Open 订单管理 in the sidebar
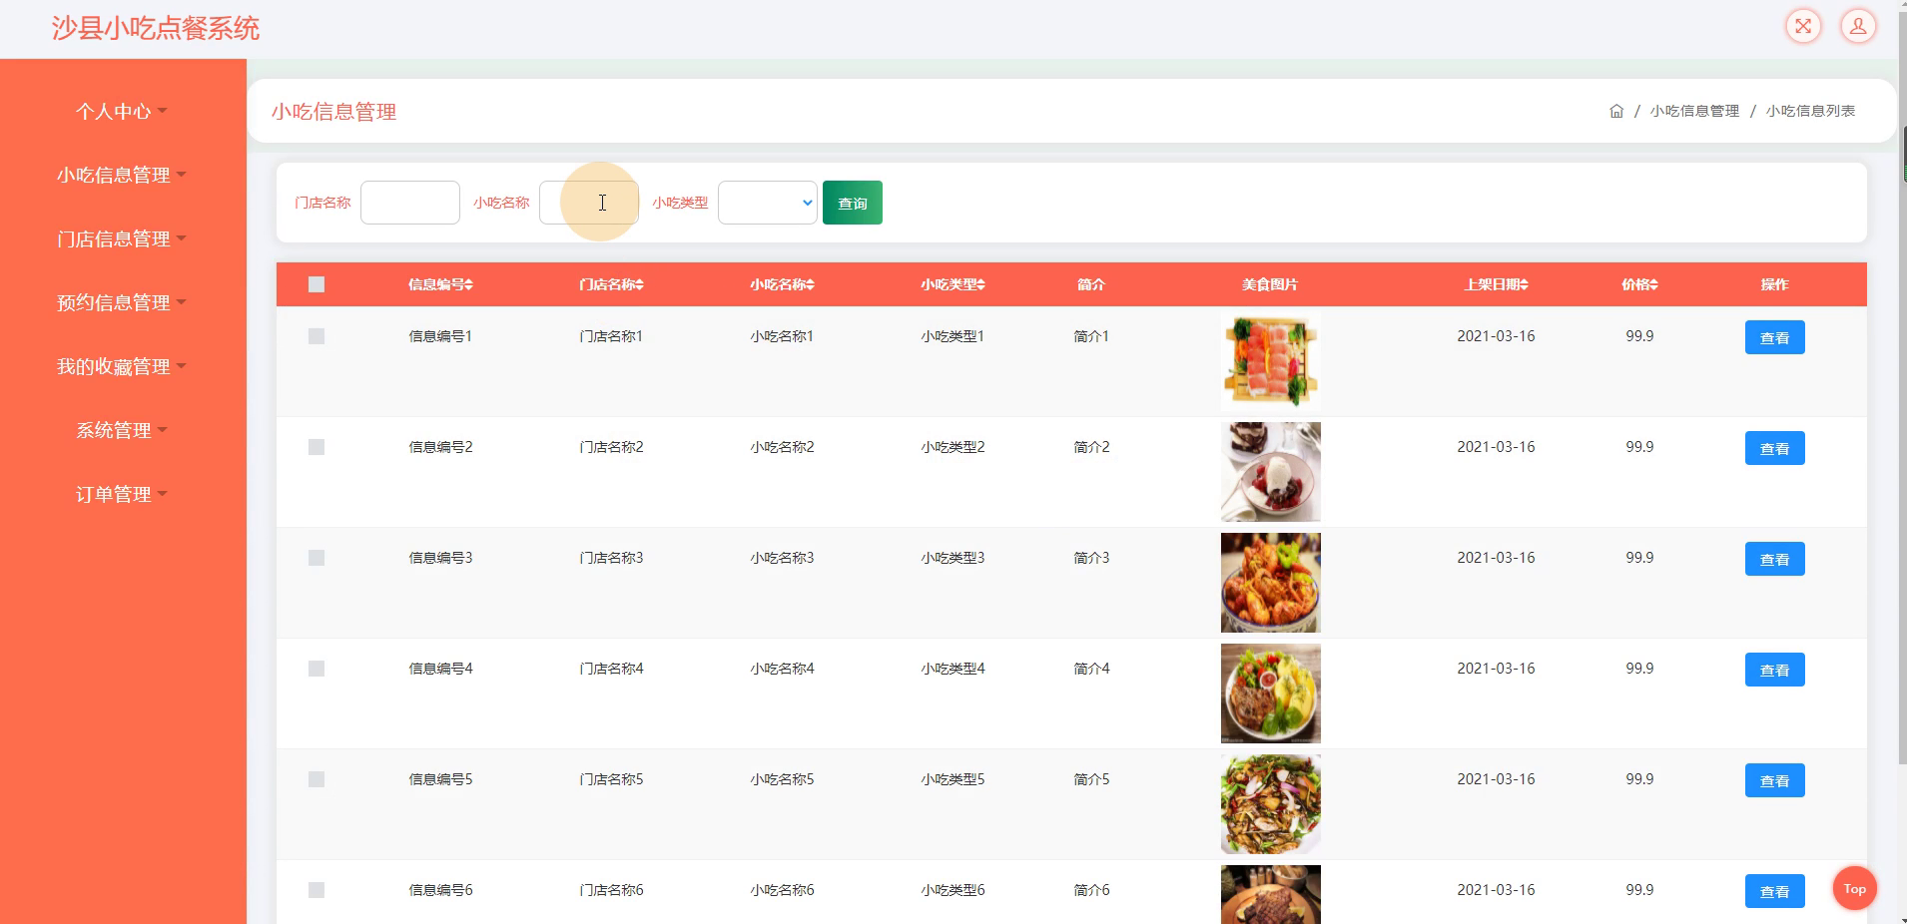The width and height of the screenshot is (1907, 924). pos(122,494)
